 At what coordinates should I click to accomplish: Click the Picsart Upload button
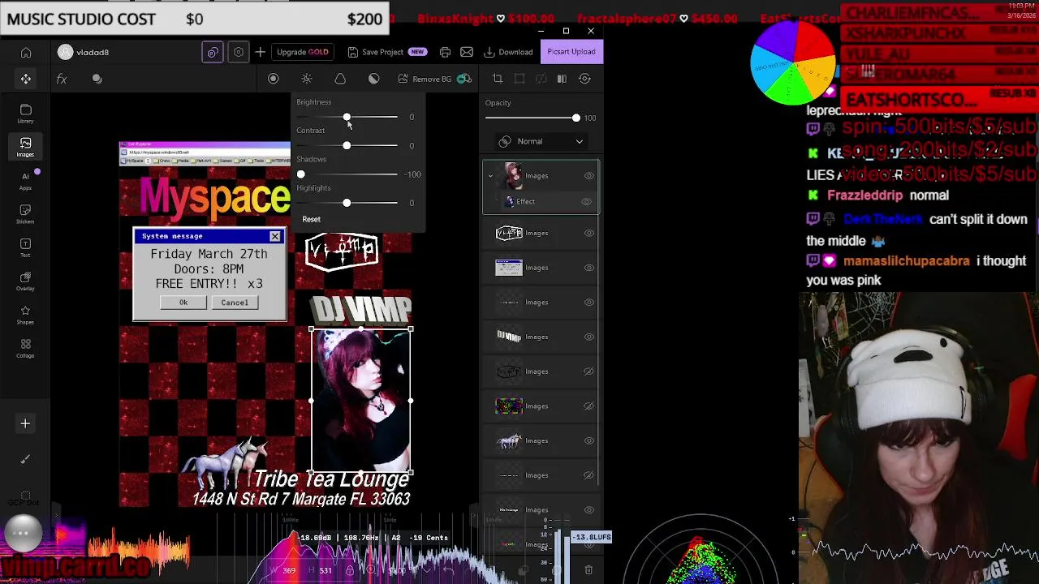[x=571, y=52]
